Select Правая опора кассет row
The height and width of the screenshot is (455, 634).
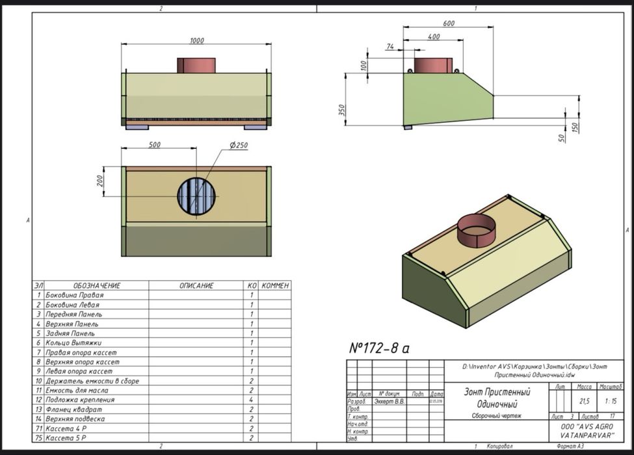pos(162,352)
